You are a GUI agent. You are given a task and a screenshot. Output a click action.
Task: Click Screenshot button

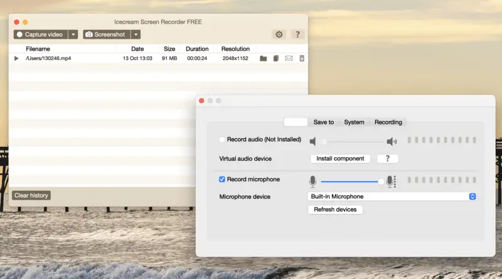pyautogui.click(x=107, y=34)
